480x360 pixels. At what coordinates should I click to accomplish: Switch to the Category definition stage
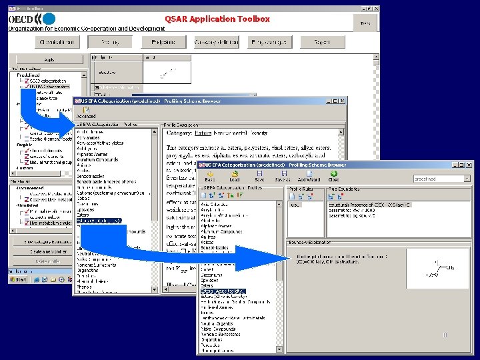point(217,42)
